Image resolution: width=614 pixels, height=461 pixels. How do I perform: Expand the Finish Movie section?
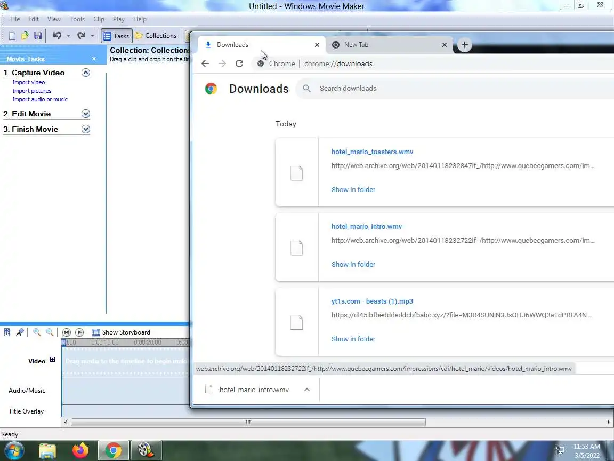point(86,129)
